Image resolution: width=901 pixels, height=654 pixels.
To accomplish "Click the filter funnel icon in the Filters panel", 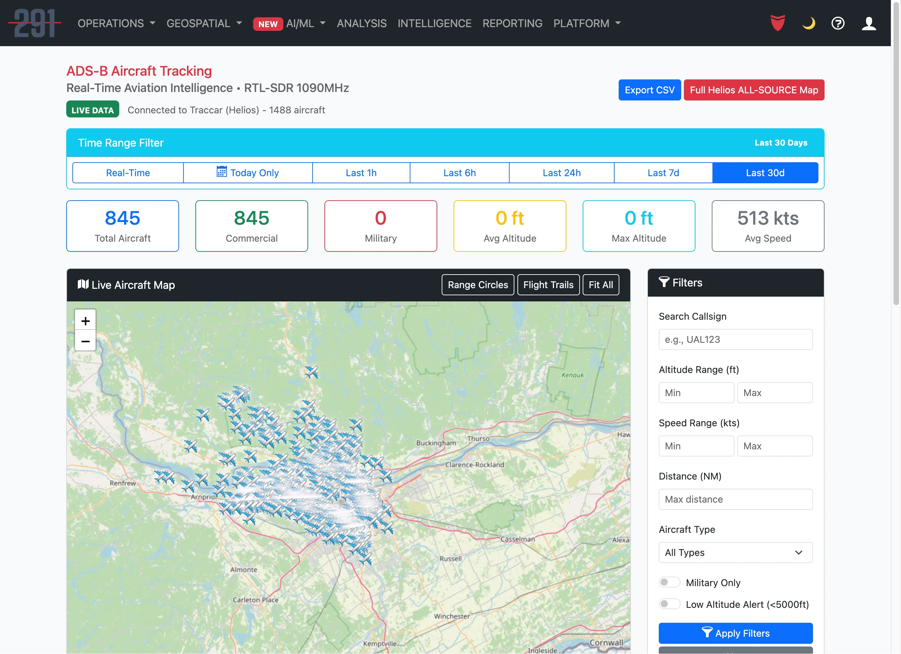I will pyautogui.click(x=665, y=283).
